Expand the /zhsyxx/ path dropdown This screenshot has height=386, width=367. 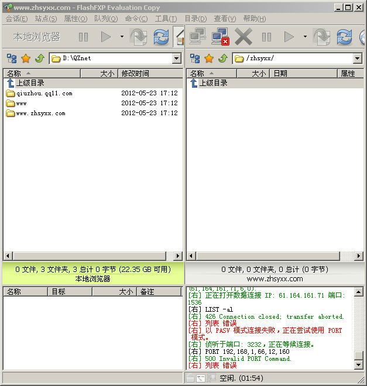tap(357, 58)
